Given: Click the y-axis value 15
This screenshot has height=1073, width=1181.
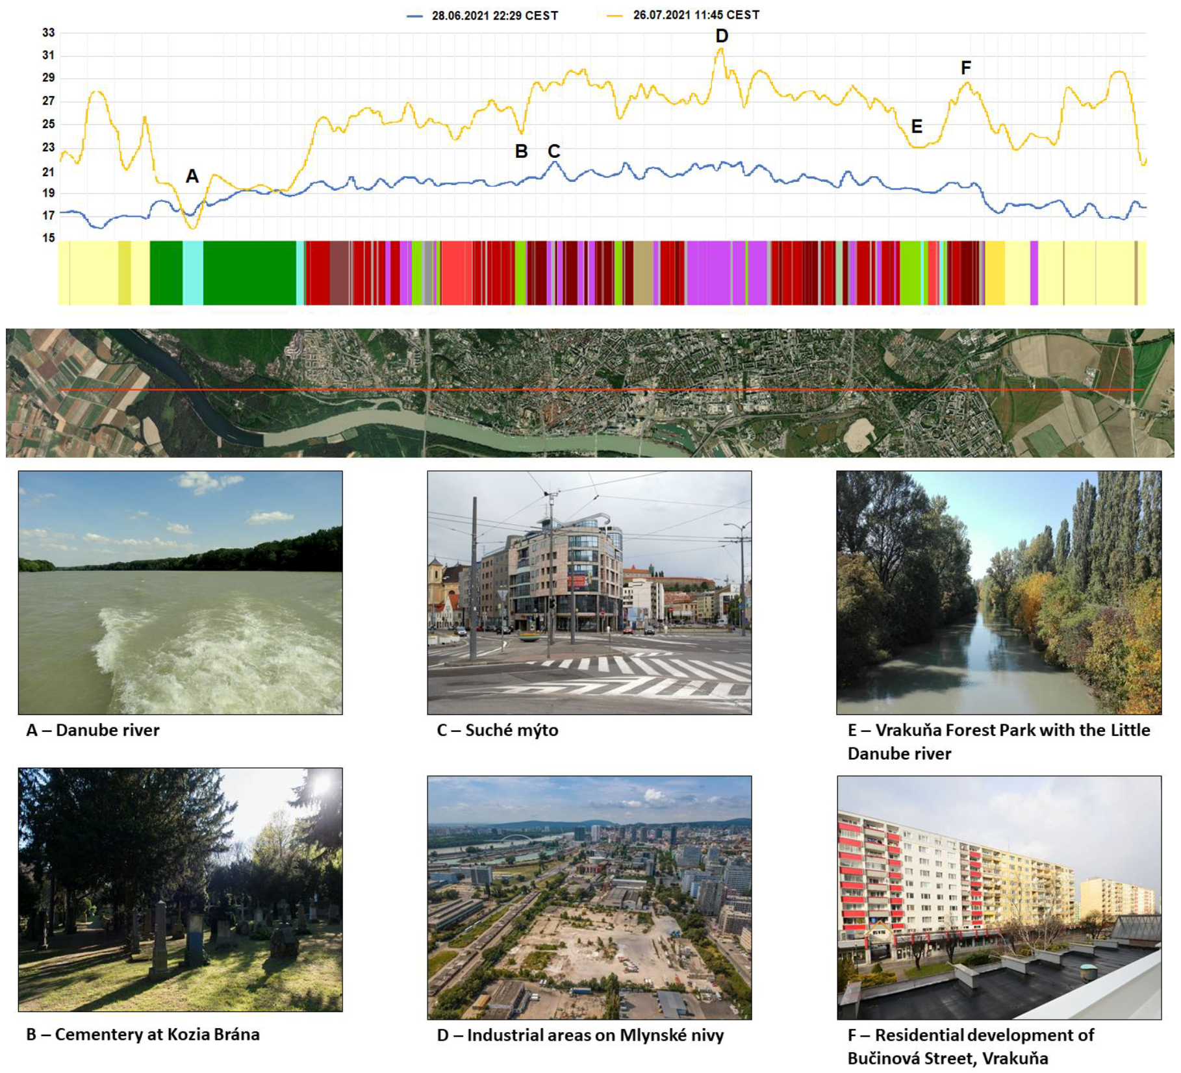Looking at the screenshot, I should click(x=49, y=238).
